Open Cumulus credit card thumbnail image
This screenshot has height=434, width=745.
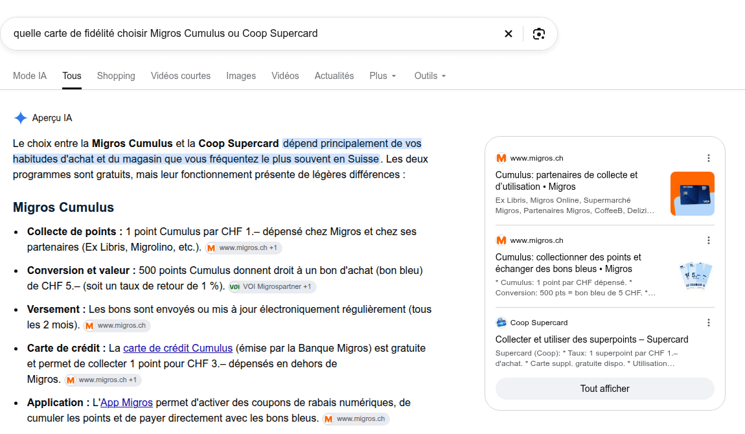(693, 194)
